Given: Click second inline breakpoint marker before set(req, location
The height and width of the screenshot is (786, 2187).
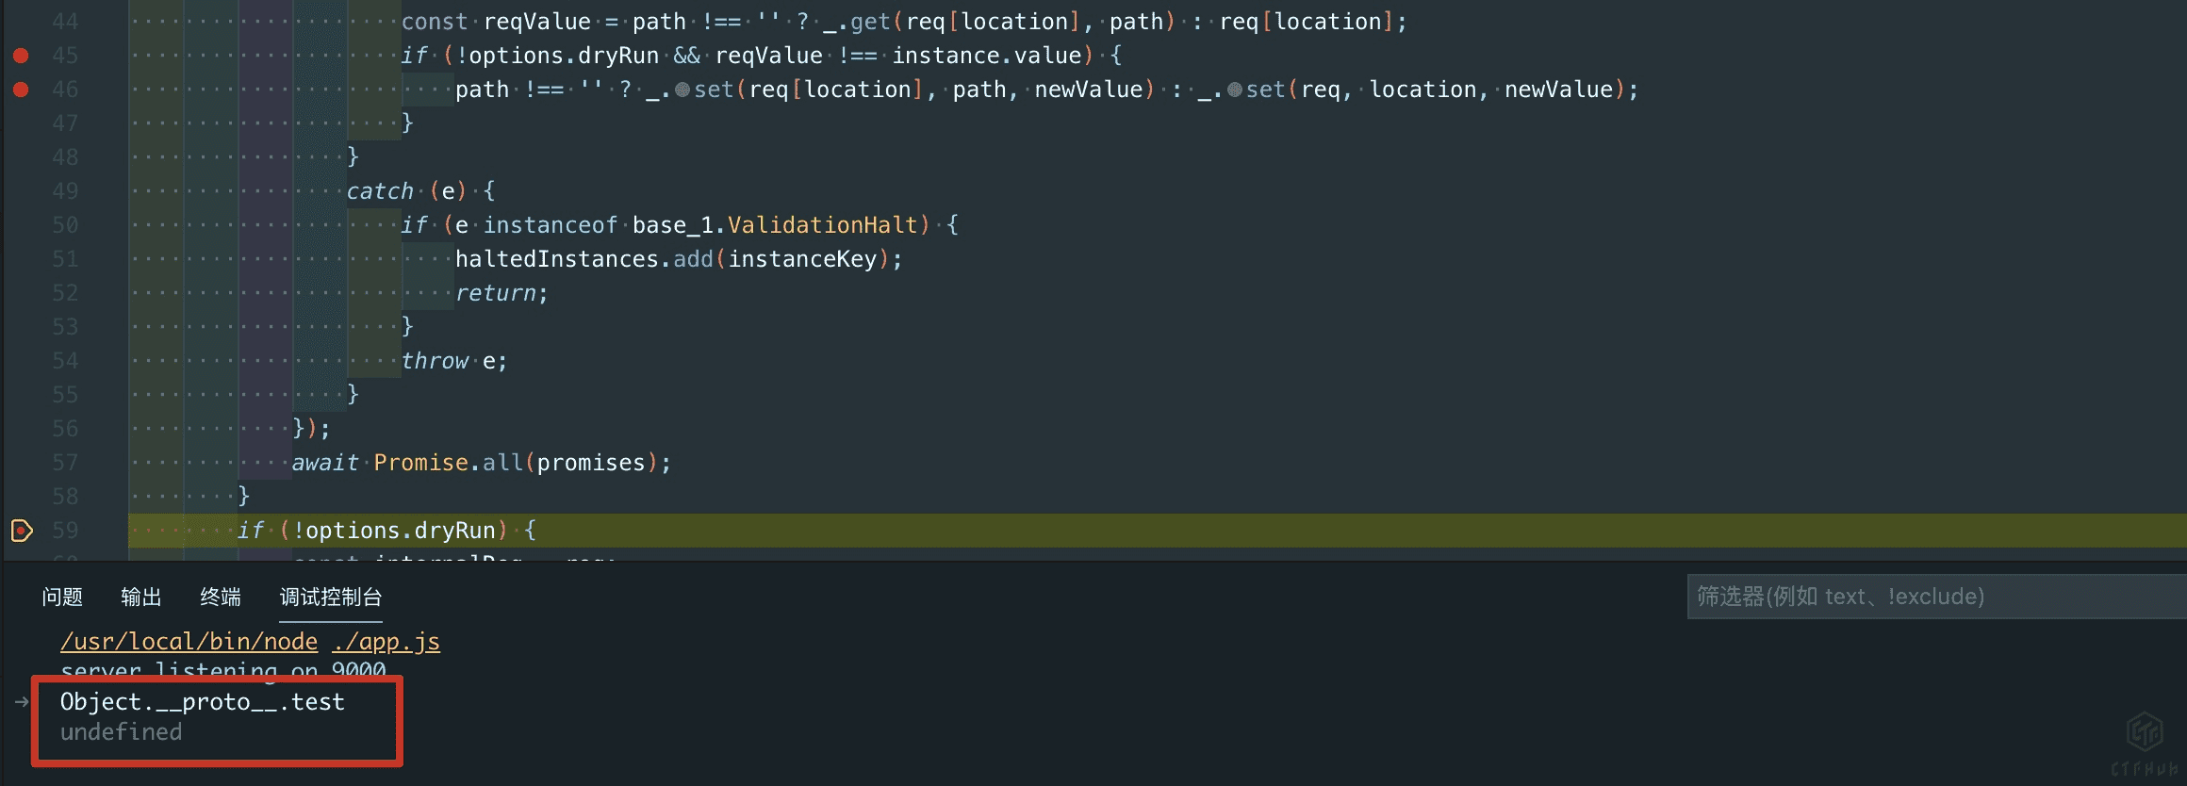Looking at the screenshot, I should pyautogui.click(x=1235, y=90).
